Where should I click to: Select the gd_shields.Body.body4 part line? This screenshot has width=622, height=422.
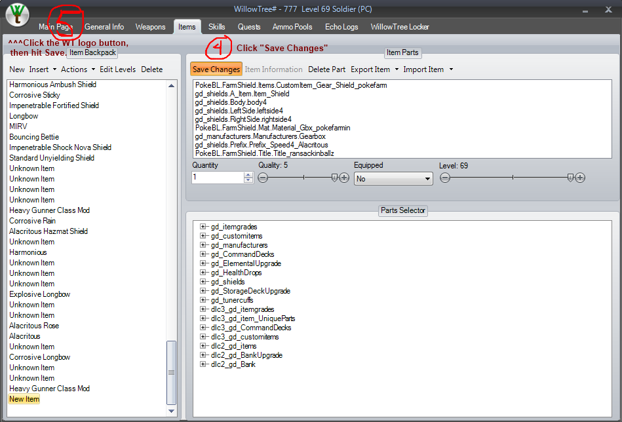[x=231, y=102]
